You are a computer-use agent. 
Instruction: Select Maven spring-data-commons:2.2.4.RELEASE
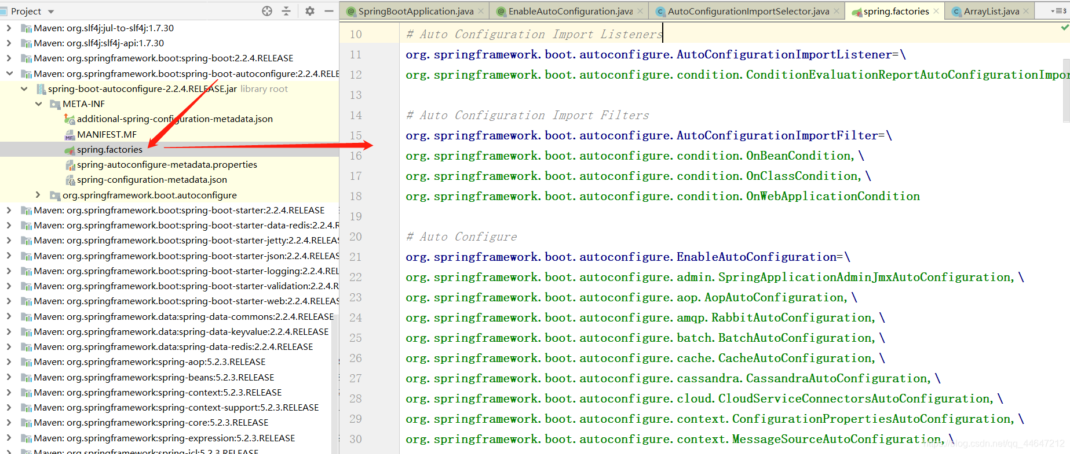coord(184,316)
